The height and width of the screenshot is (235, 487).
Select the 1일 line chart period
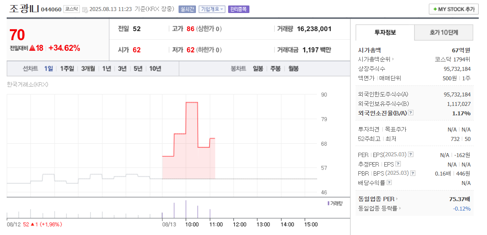tap(48, 68)
